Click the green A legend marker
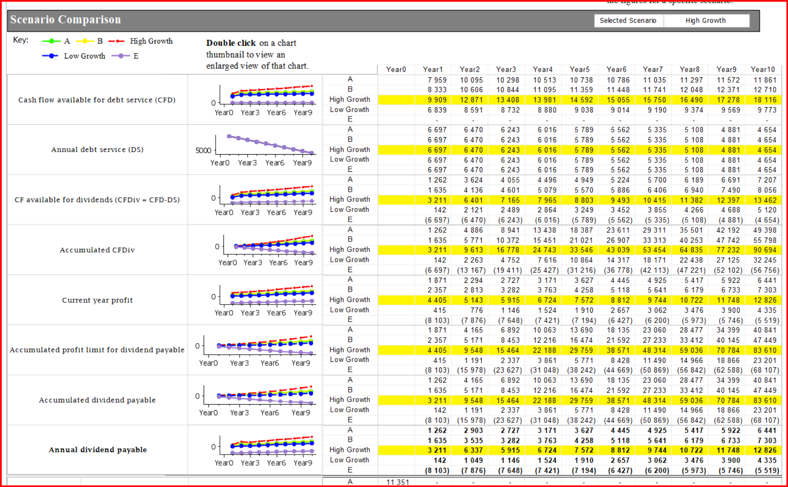Viewport: 788px width, 487px height. (x=51, y=41)
